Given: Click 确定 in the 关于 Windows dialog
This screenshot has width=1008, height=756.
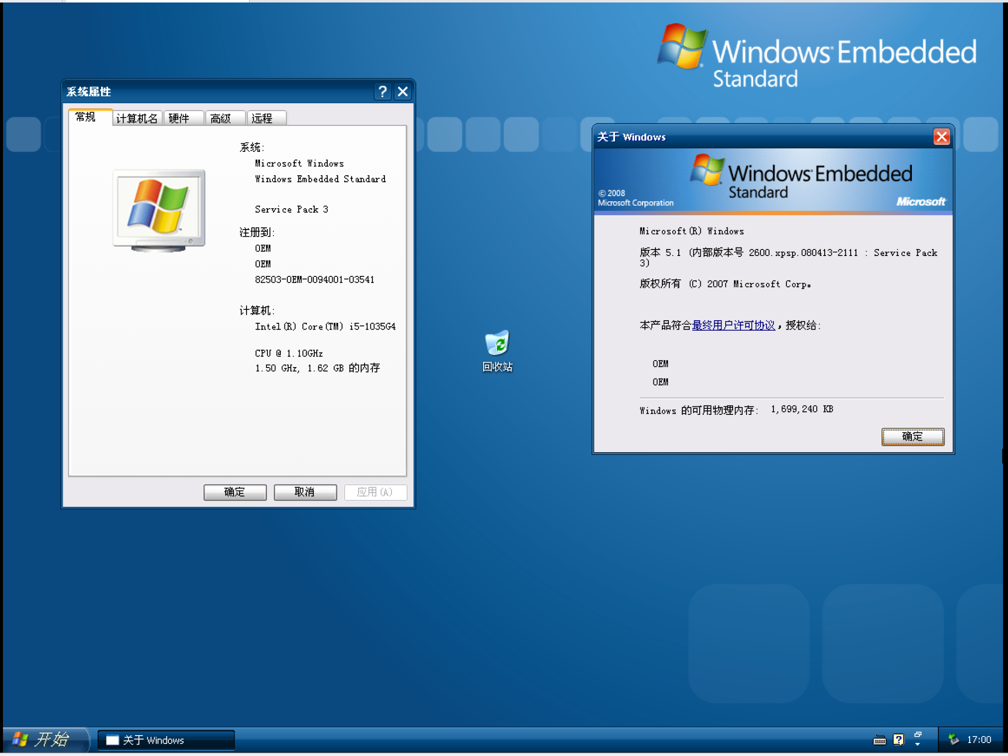Looking at the screenshot, I should [x=912, y=437].
